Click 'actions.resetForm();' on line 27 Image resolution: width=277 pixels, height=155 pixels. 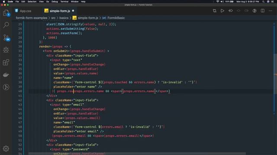(x=64, y=33)
